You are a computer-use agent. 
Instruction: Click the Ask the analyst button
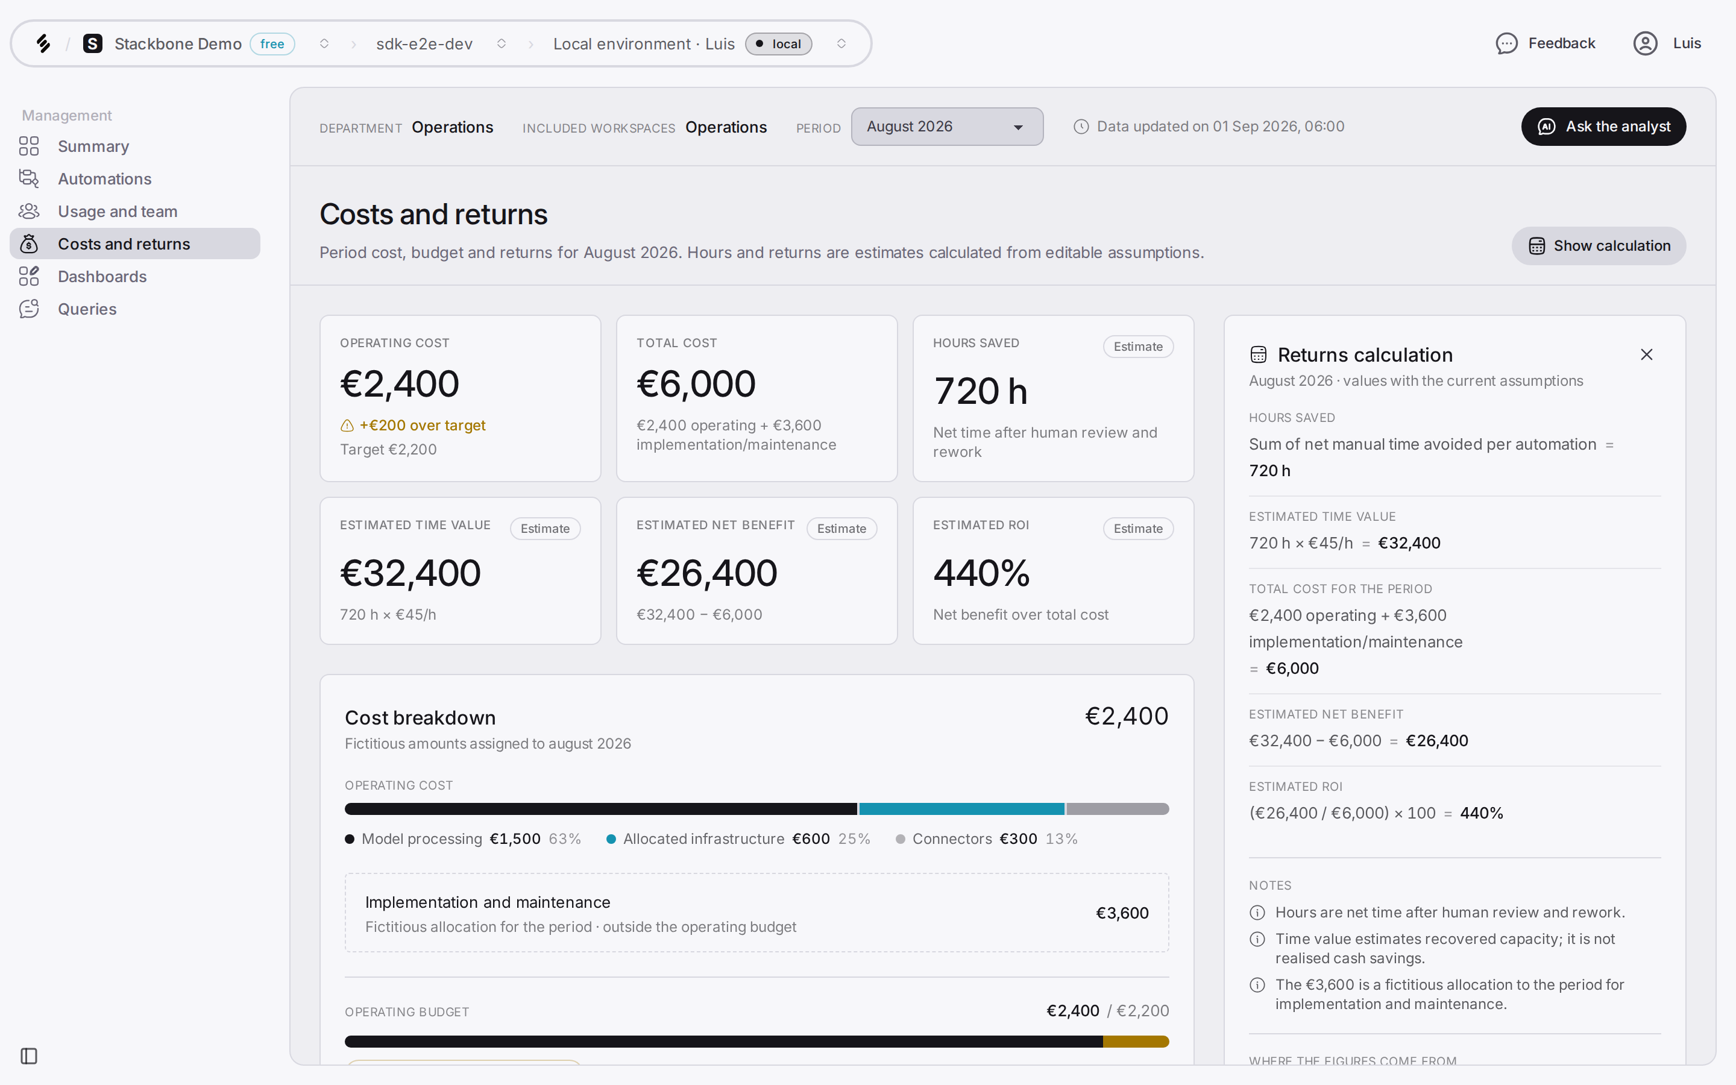click(1603, 127)
